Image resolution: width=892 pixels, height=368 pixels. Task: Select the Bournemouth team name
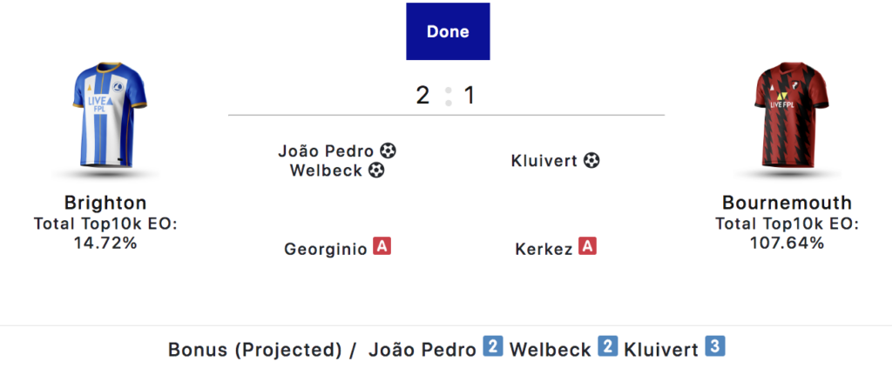click(787, 203)
